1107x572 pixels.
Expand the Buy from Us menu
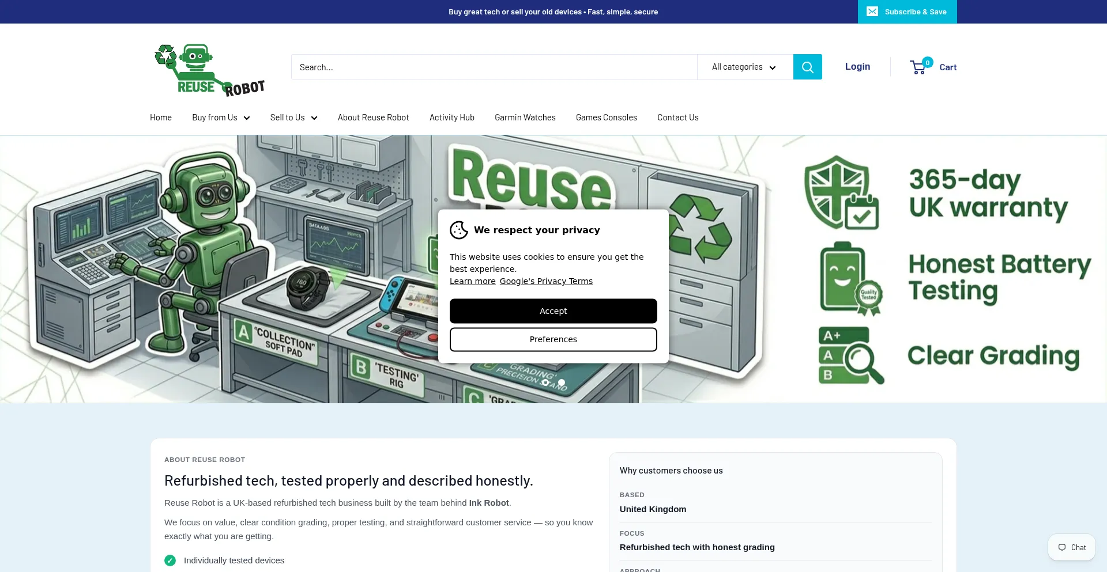click(221, 118)
